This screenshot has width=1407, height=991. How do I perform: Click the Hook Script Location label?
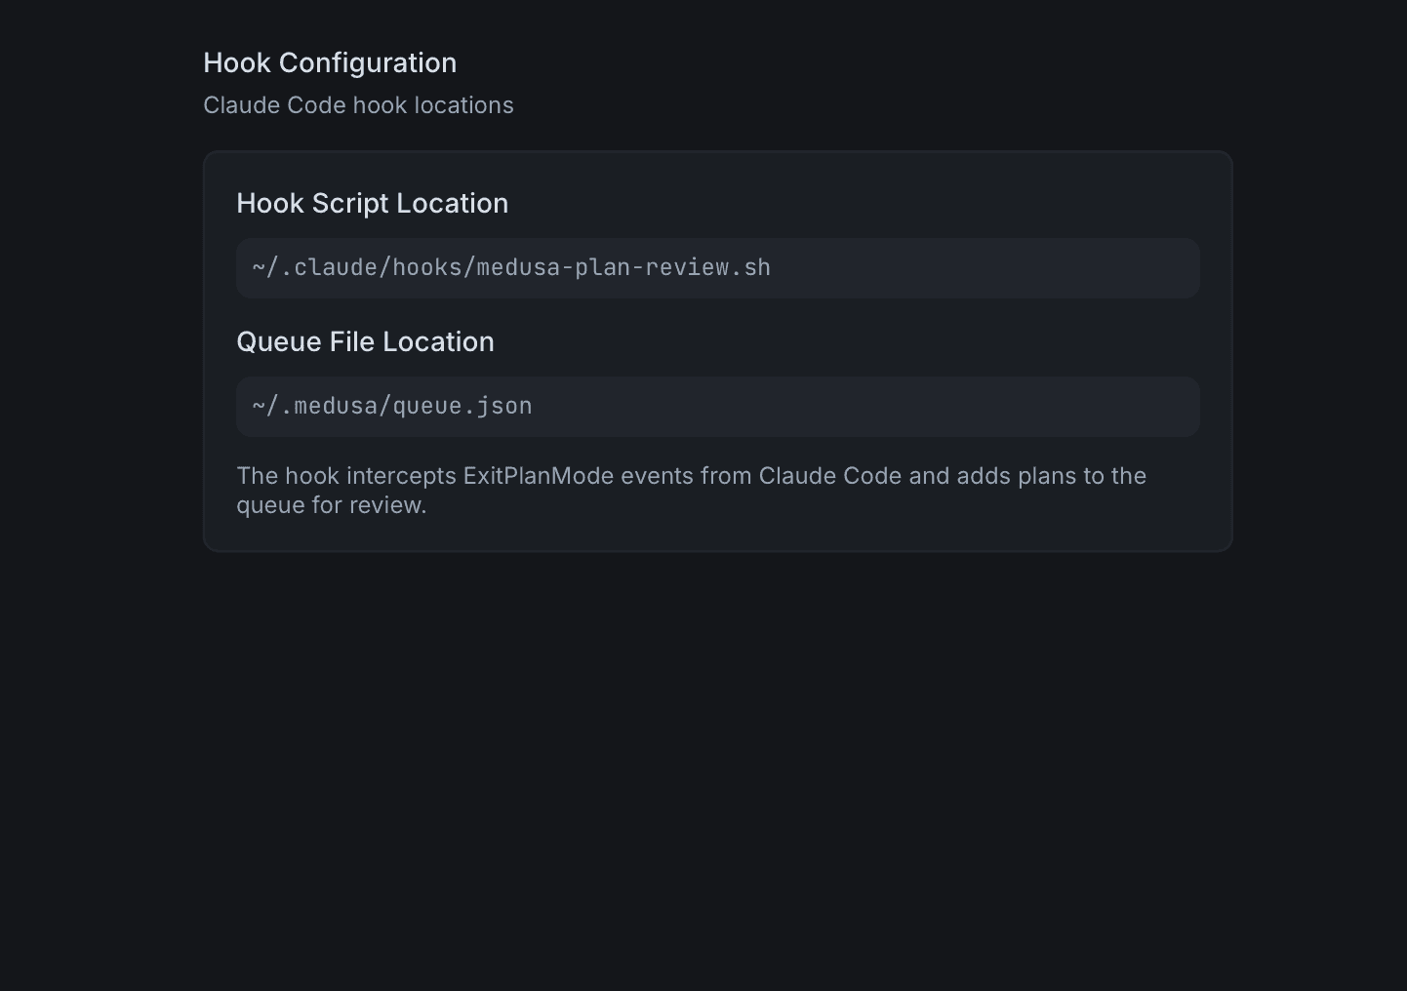point(372,203)
